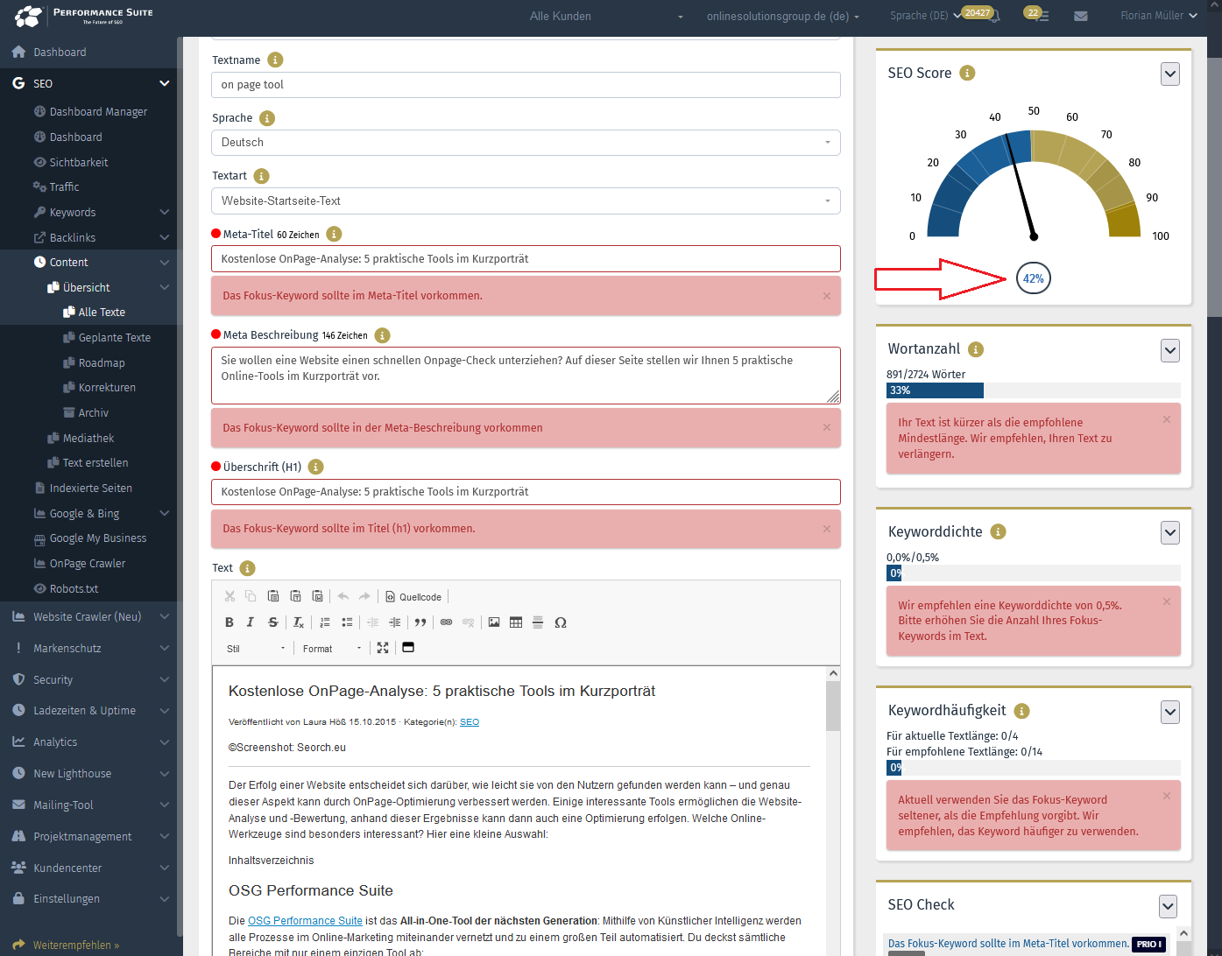Paste from clipboard in editor toolbar

tap(273, 596)
